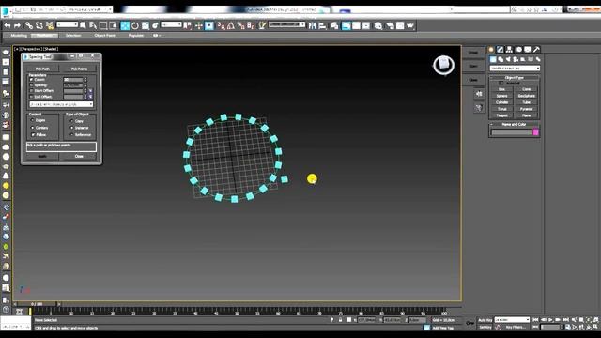The height and width of the screenshot is (338, 601).
Task: Switch to the Motion command panel
Action: 518,50
